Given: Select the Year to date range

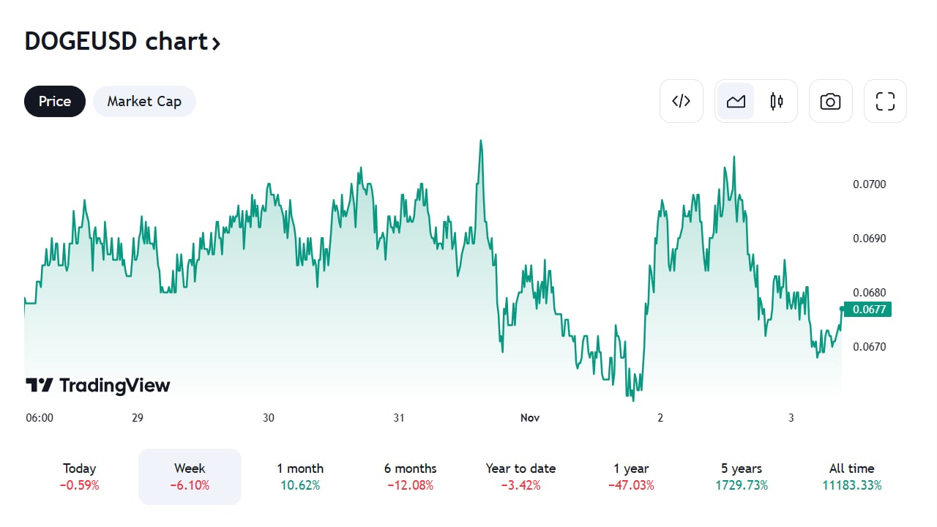Looking at the screenshot, I should pyautogui.click(x=520, y=476).
